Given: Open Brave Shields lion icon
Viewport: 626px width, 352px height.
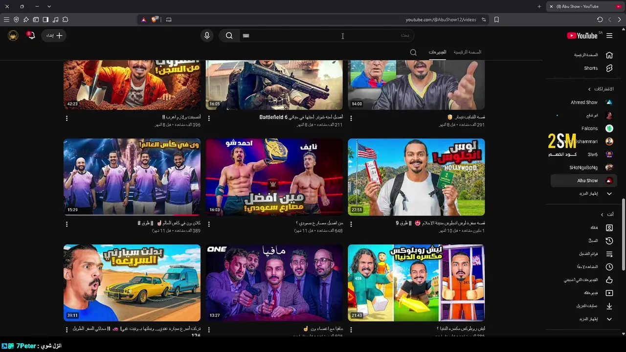Looking at the screenshot, I should [155, 20].
